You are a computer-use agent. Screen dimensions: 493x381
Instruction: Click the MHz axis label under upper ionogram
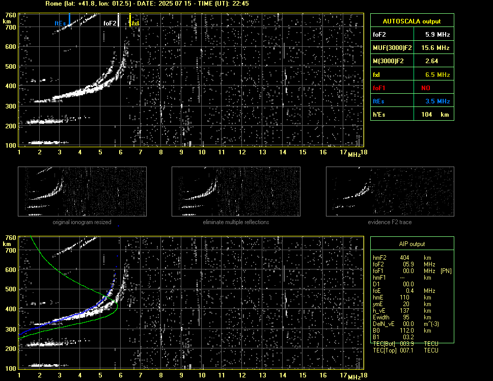(354, 155)
